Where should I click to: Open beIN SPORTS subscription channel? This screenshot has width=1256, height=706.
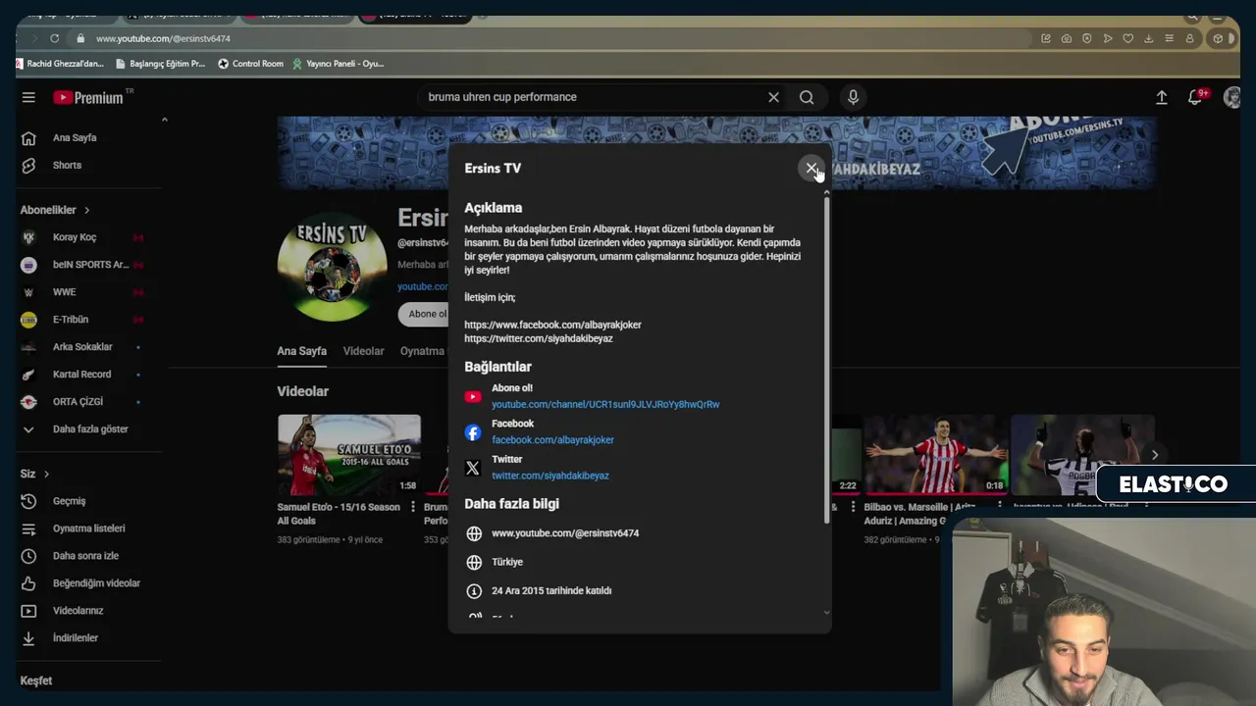88,265
